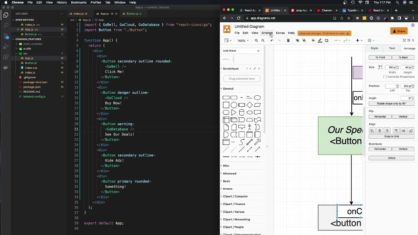Click the zoom in magnifier in diagrams toolbar
The image size is (418, 235).
(256, 40)
